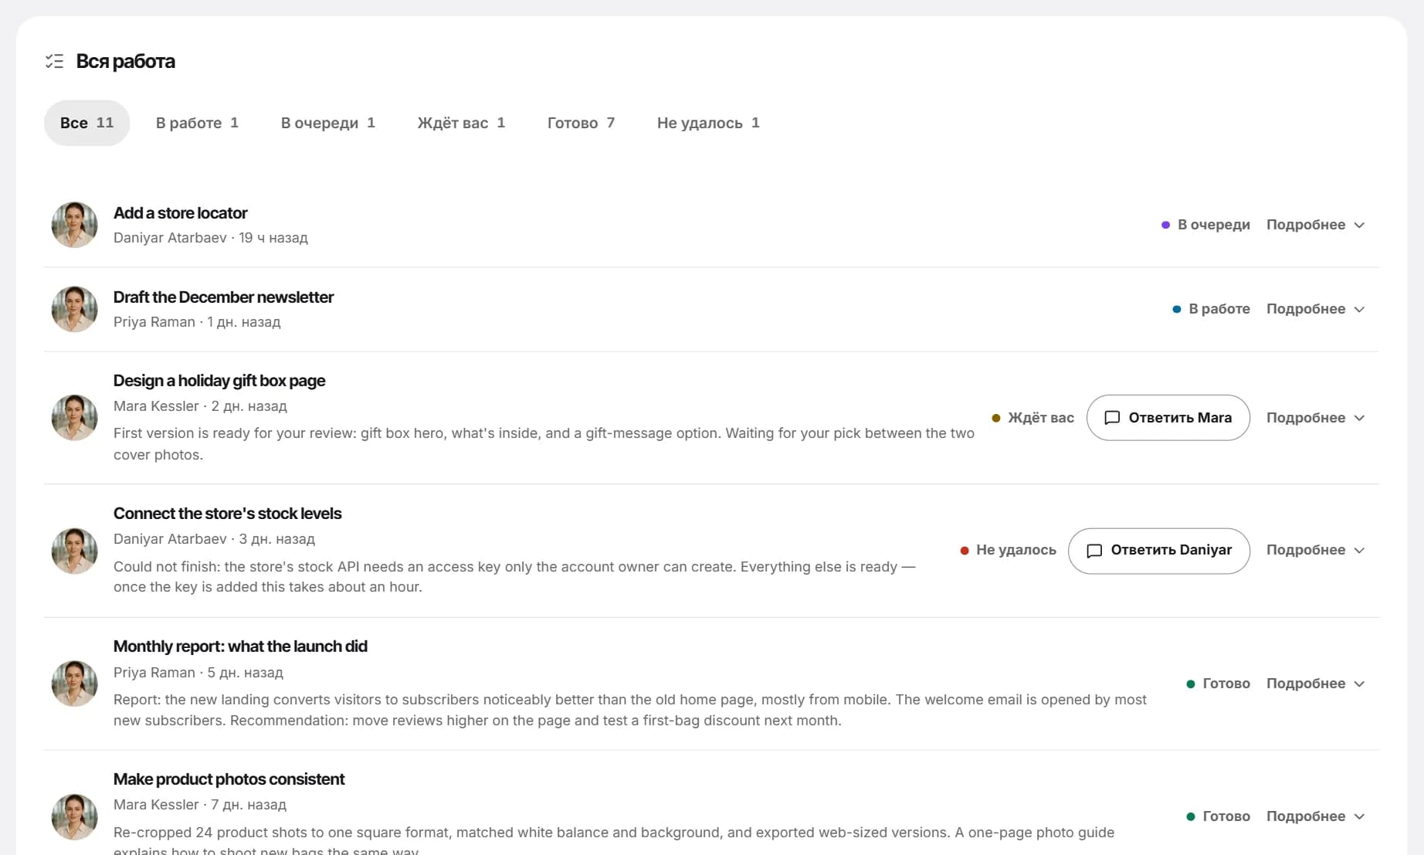Click the Ответить Mara button
This screenshot has height=855, width=1424.
[x=1168, y=418]
